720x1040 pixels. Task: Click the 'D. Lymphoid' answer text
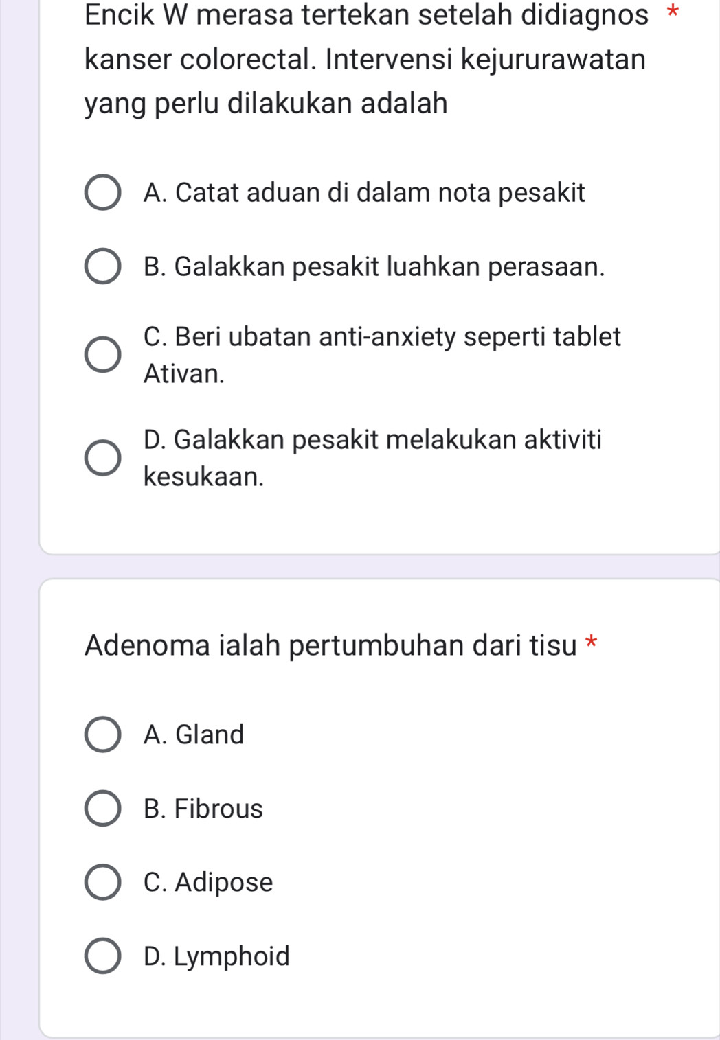216,956
